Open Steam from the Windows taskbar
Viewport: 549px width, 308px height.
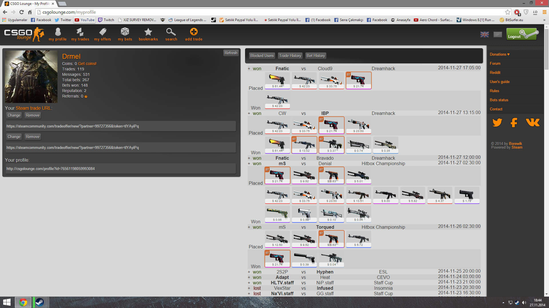(40, 302)
